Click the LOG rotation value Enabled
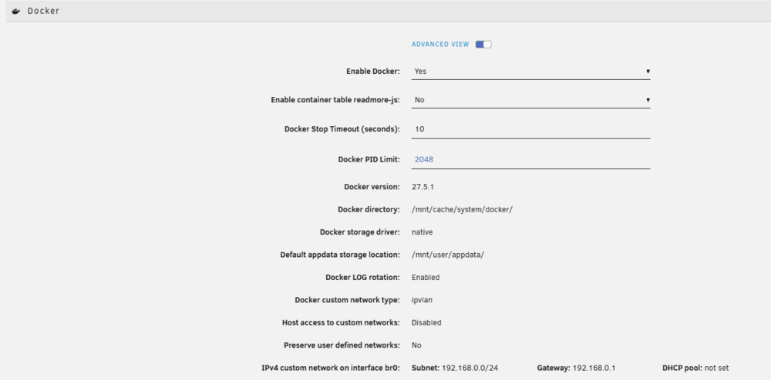The width and height of the screenshot is (771, 380). tap(426, 278)
